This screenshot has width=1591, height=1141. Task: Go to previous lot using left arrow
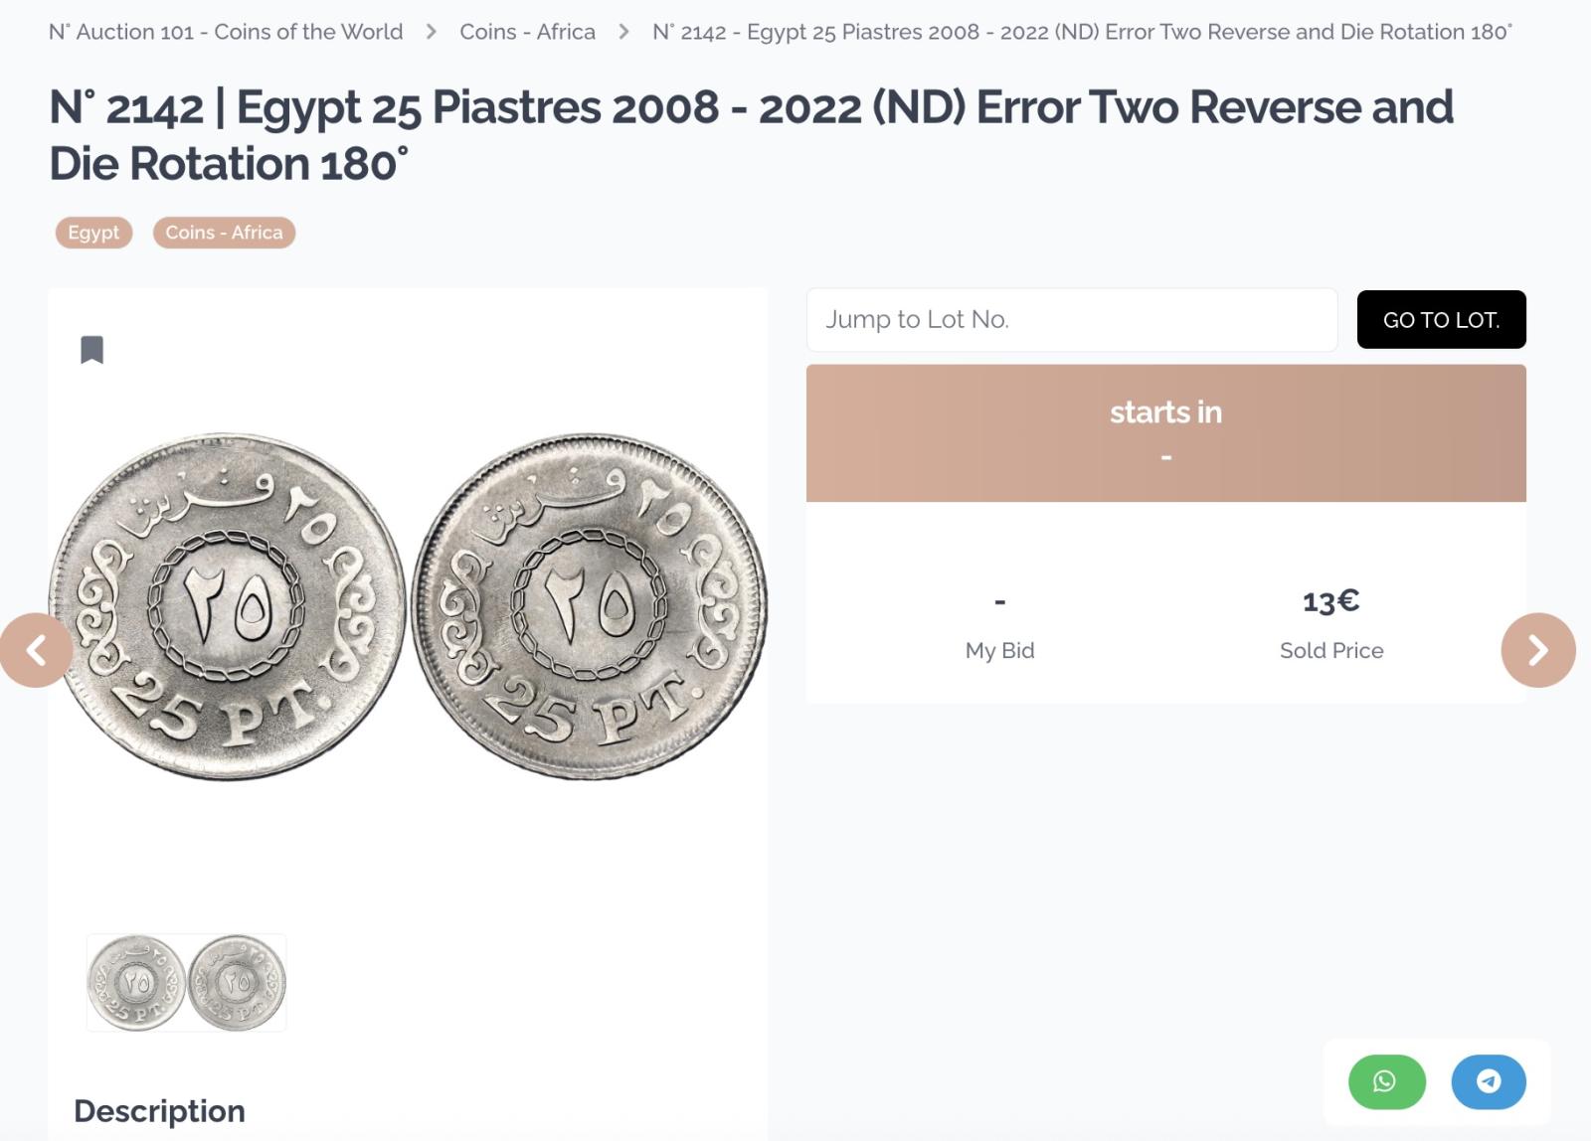[x=36, y=650]
